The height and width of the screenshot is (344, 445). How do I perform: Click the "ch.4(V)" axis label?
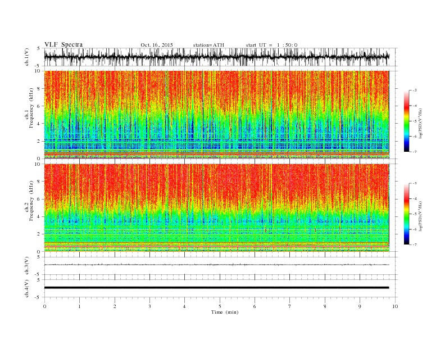(27, 288)
